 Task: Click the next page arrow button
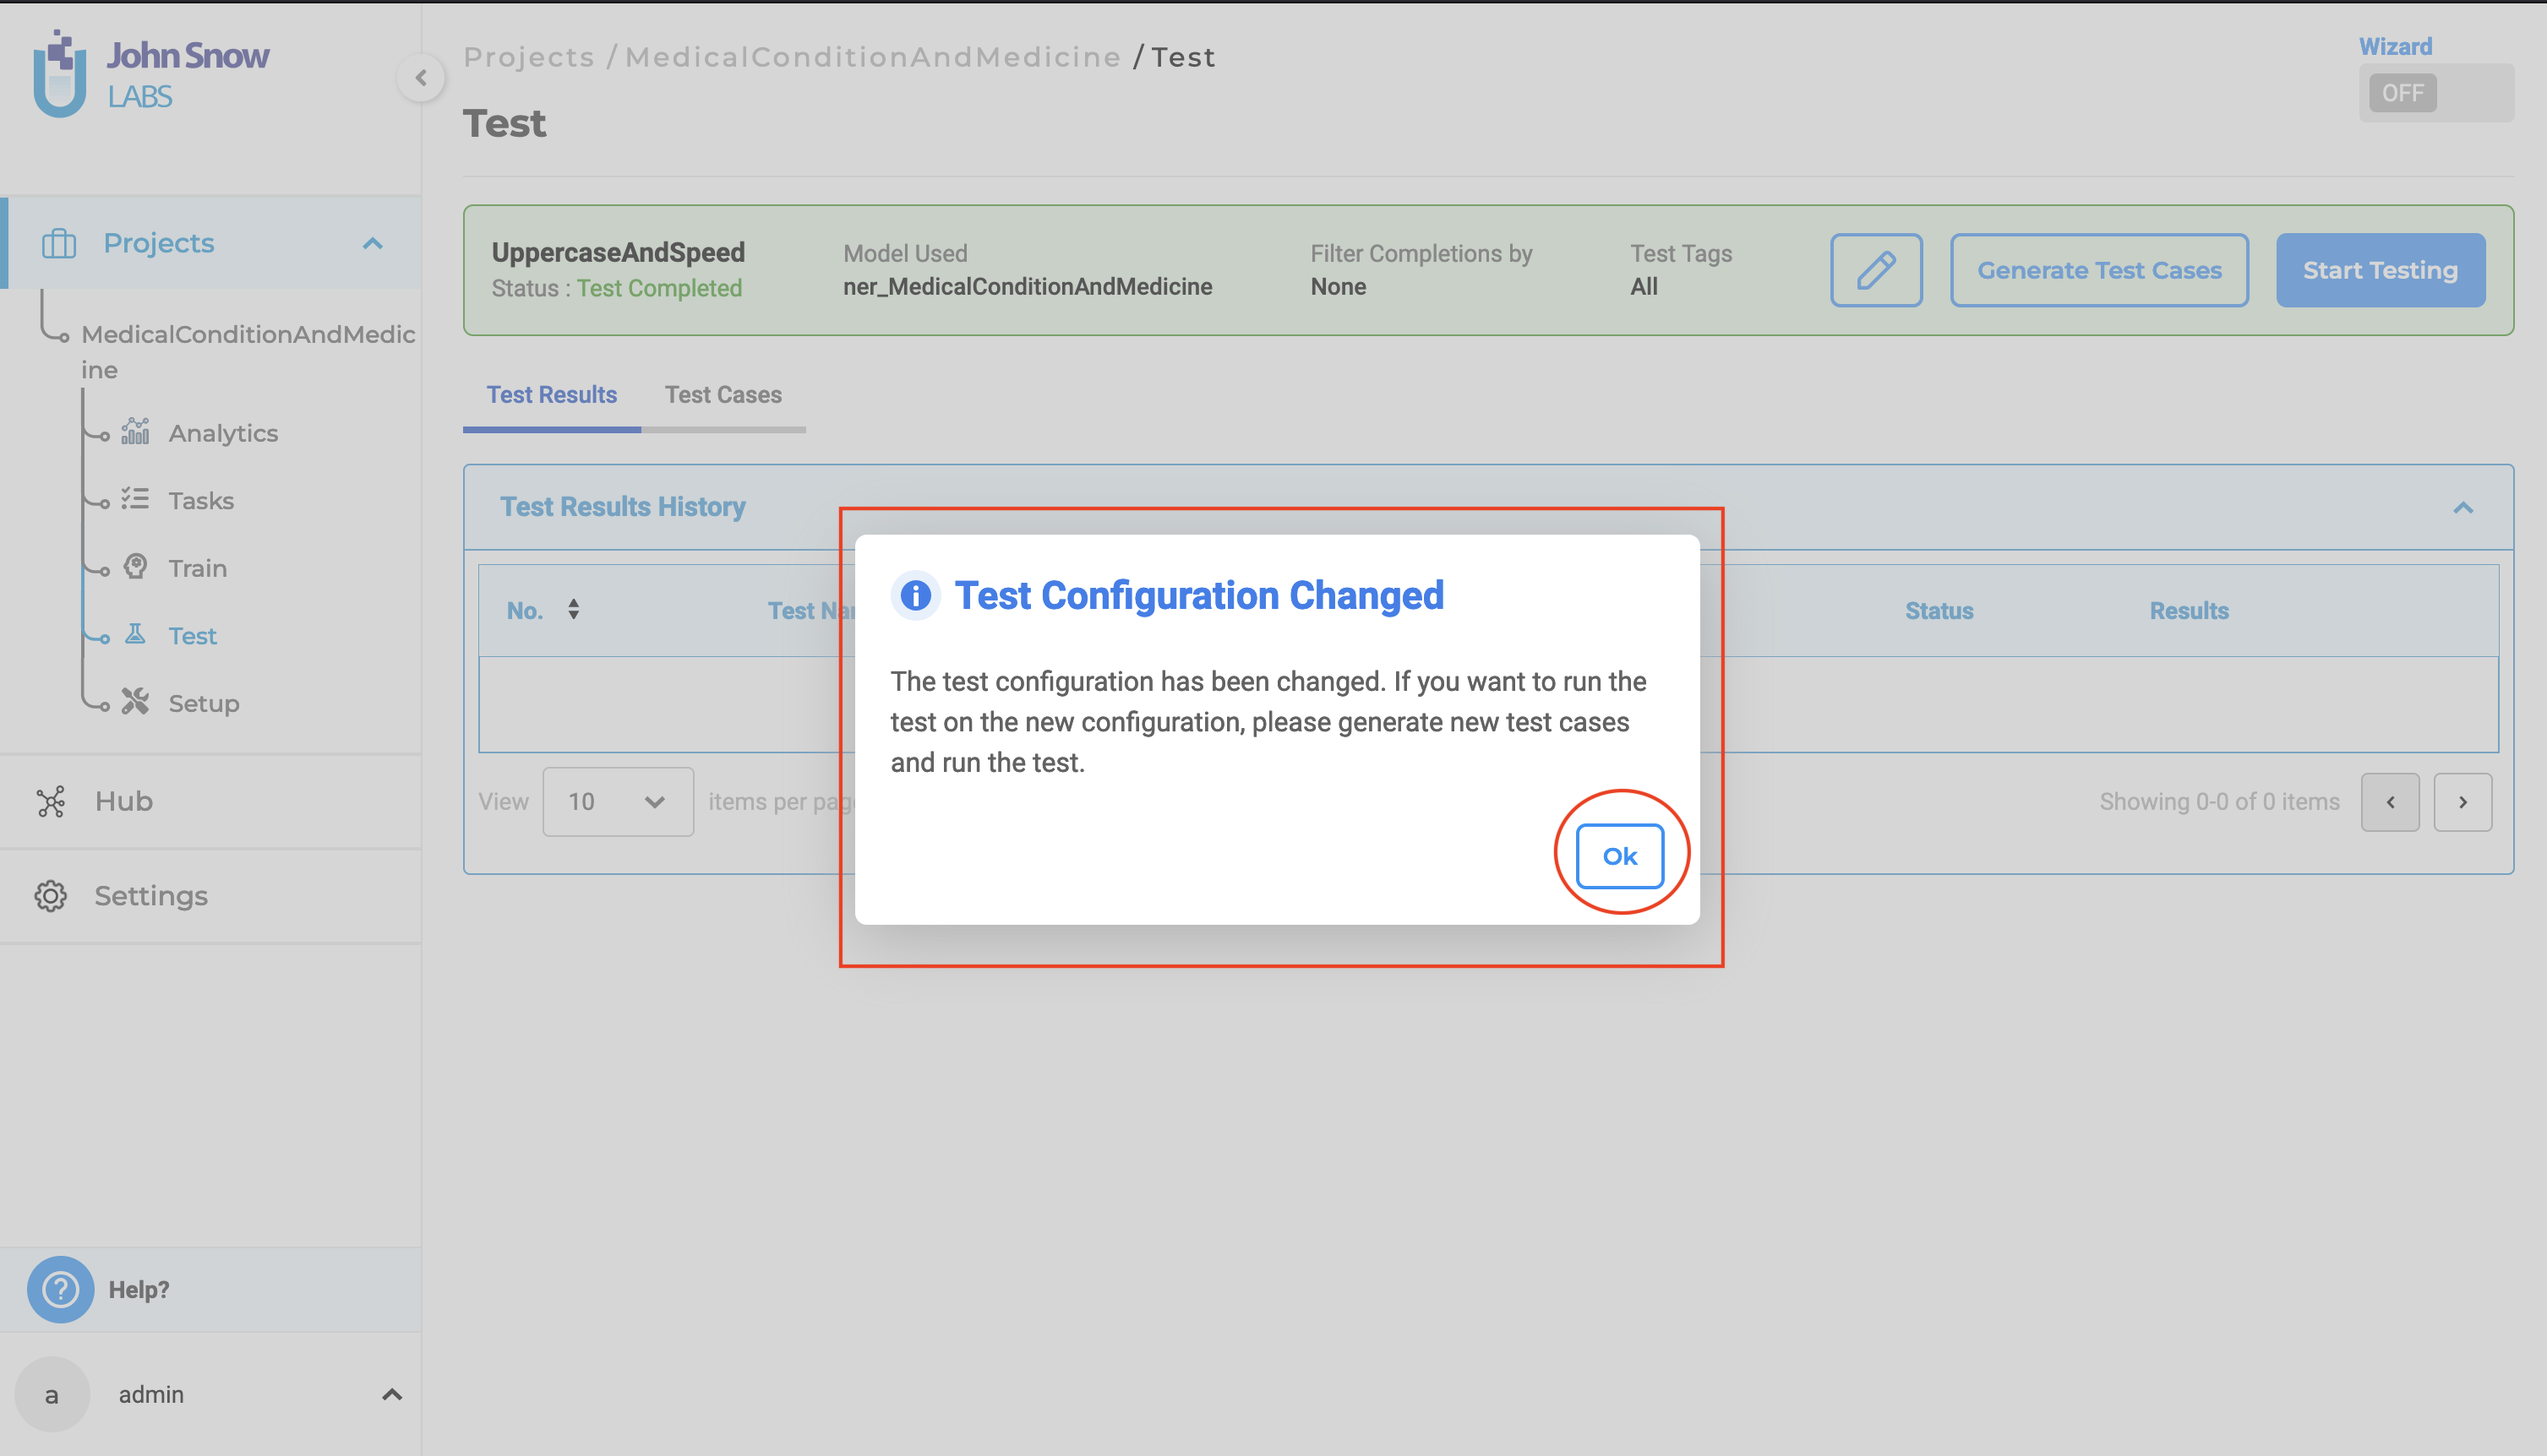[2465, 802]
